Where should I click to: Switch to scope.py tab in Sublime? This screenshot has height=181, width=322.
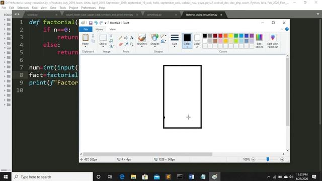pos(32,15)
